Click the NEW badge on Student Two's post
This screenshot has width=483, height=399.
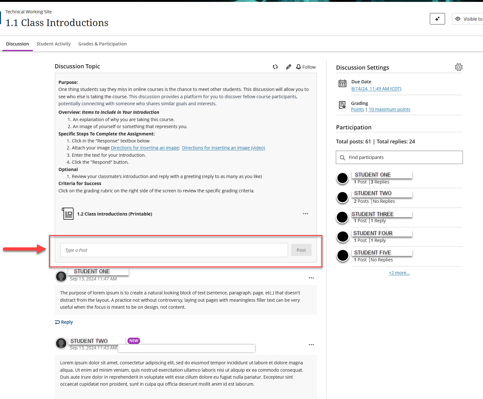coord(133,341)
